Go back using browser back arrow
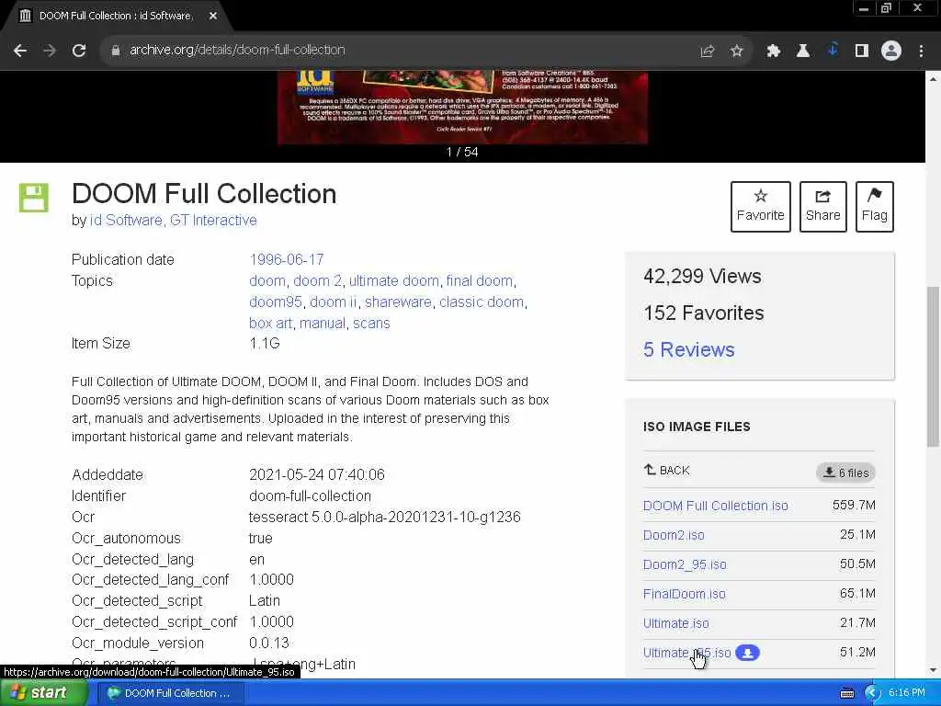The image size is (941, 706). (20, 51)
